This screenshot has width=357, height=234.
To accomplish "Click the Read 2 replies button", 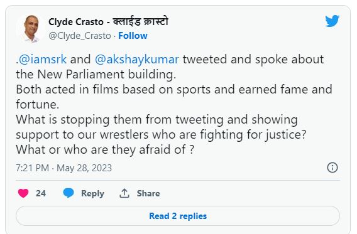I will tap(178, 216).
